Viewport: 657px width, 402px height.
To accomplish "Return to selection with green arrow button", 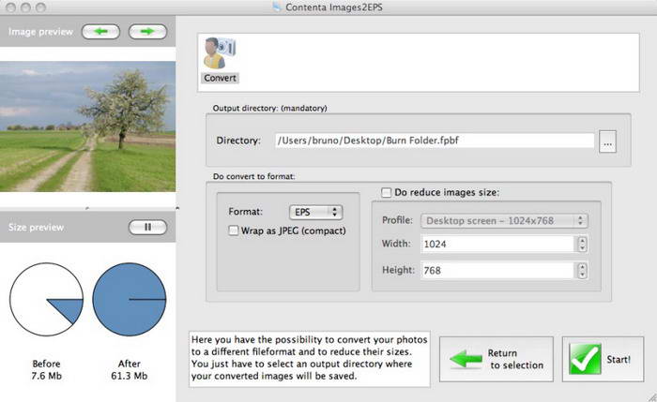I will [x=496, y=360].
